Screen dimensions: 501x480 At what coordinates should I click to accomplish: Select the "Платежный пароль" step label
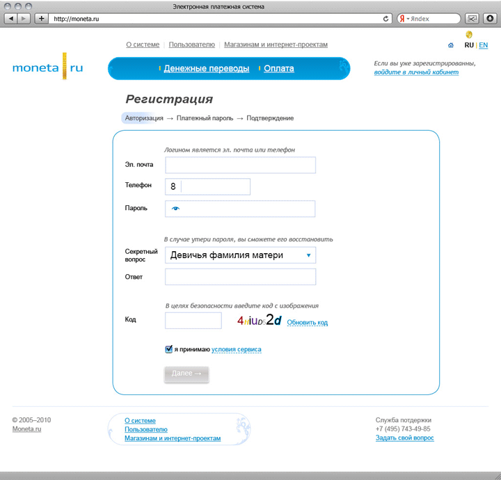pos(205,118)
